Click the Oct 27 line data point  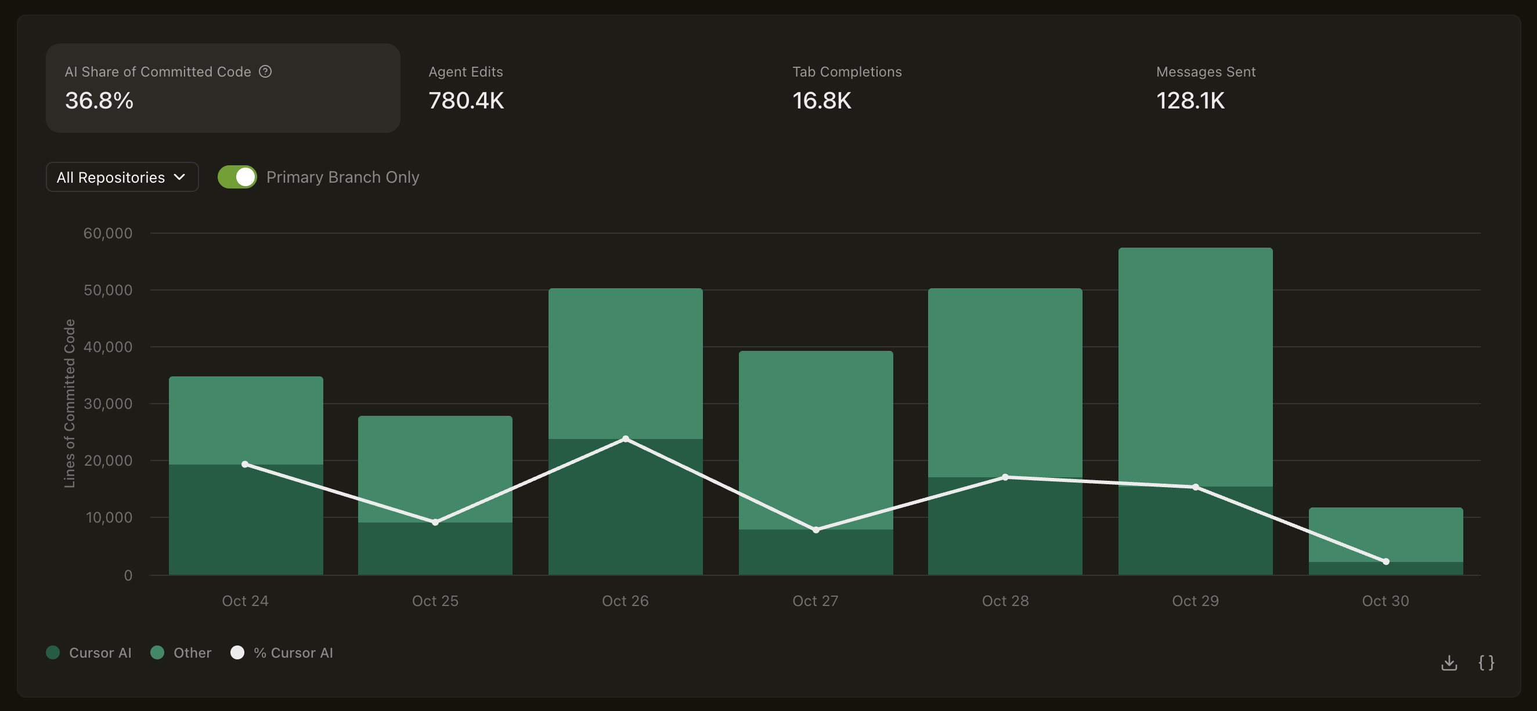tap(816, 530)
